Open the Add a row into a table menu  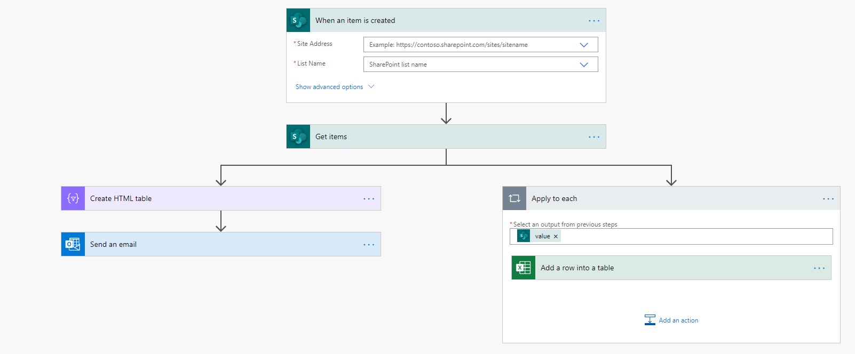(x=819, y=268)
